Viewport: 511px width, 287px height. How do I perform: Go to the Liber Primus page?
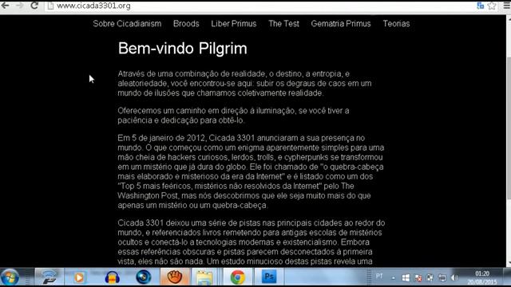(234, 24)
